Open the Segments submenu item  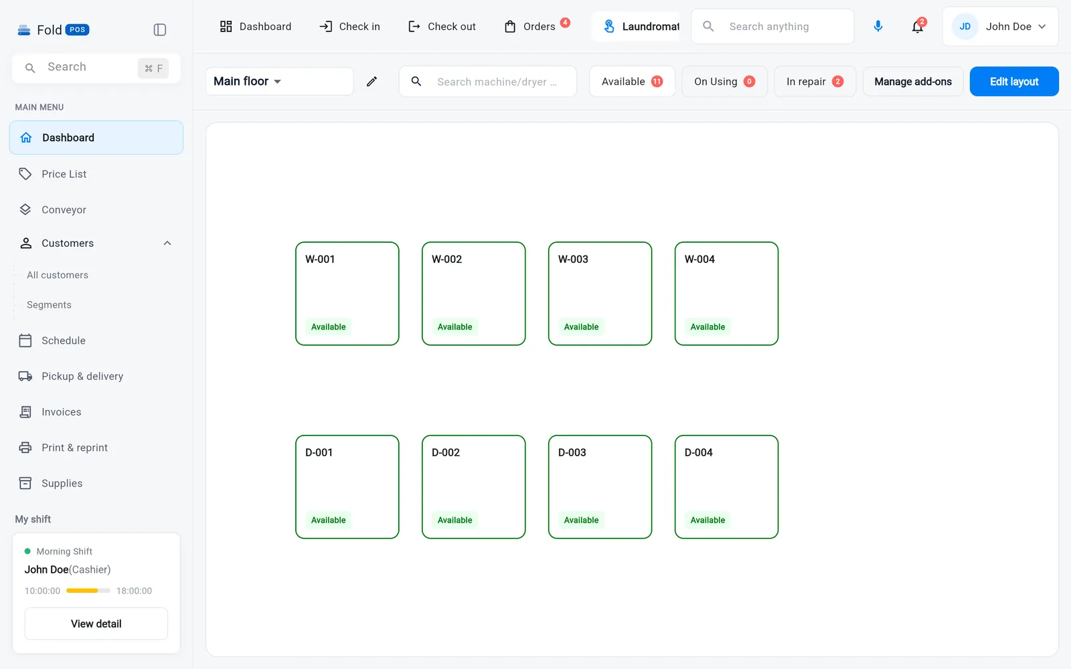tap(49, 305)
